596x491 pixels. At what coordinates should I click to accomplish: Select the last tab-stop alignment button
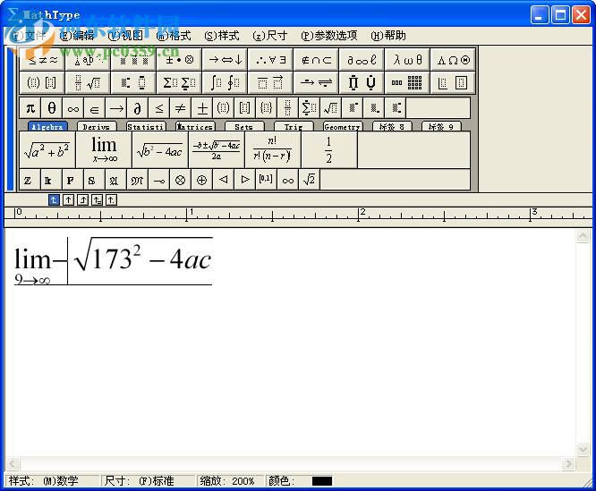[x=112, y=200]
